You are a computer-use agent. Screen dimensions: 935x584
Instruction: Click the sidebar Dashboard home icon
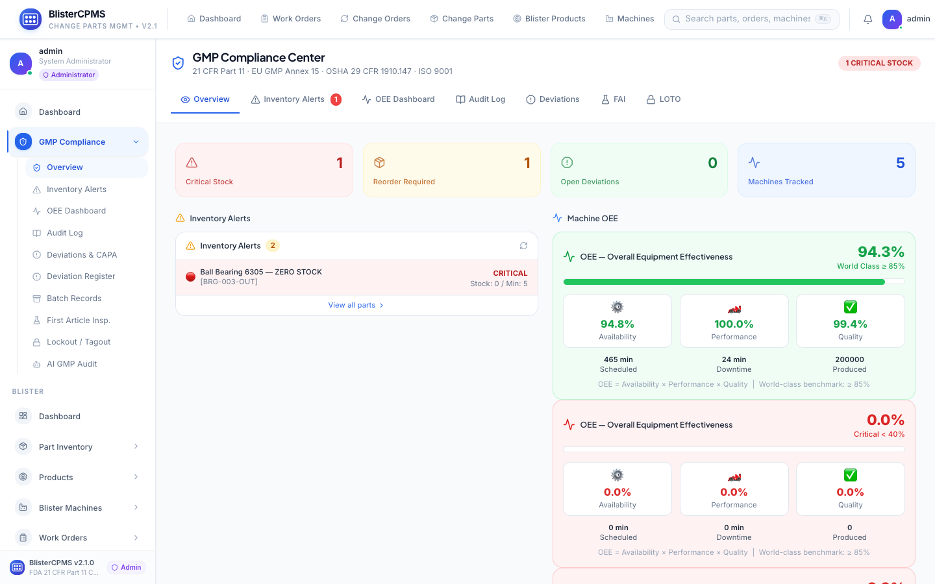23,112
